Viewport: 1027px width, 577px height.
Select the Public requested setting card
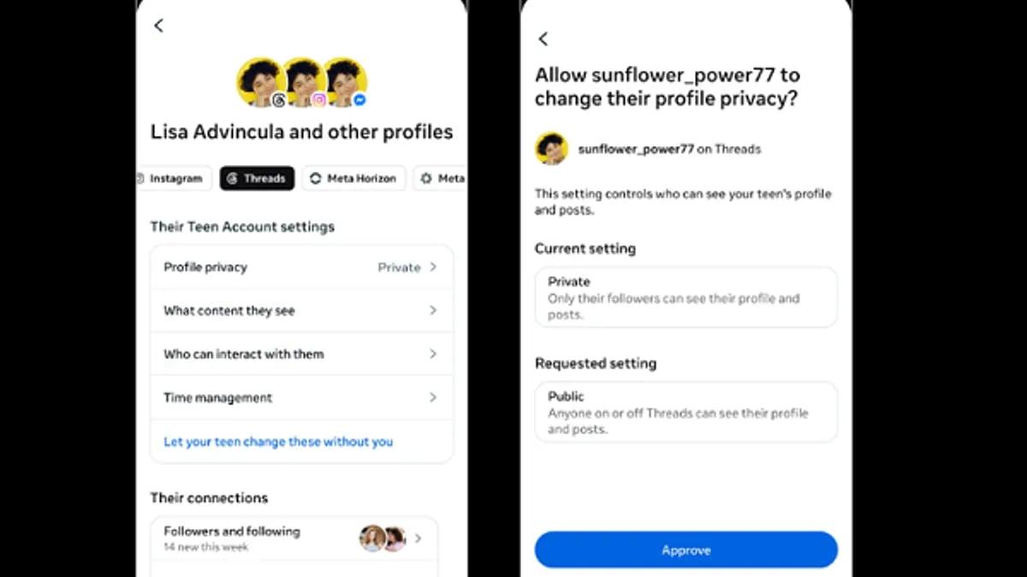[x=686, y=412]
